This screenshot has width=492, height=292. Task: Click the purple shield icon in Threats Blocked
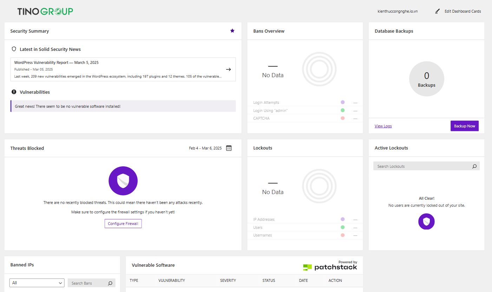123,181
